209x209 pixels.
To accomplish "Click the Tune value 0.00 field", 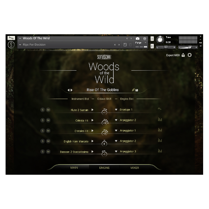I will pyautogui.click(x=168, y=42).
